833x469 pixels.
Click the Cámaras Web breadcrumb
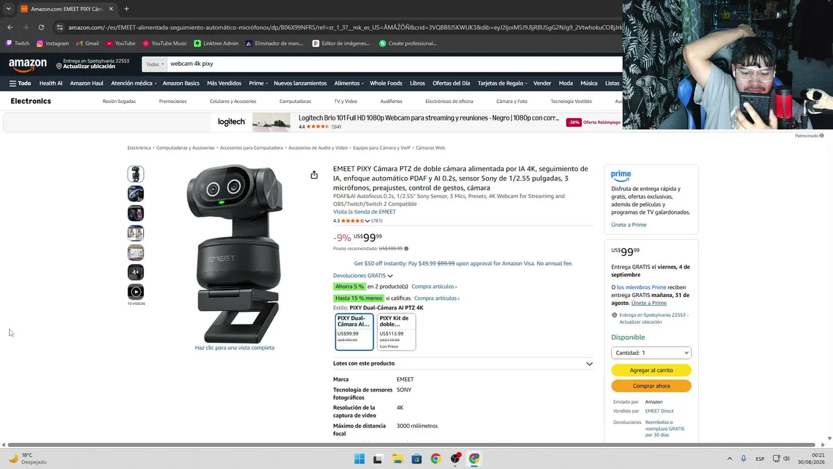pos(430,148)
